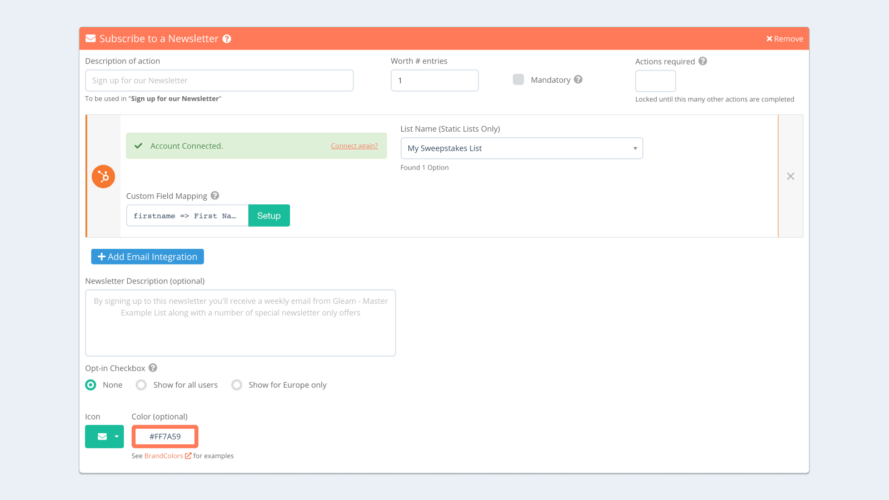Image resolution: width=889 pixels, height=500 pixels.
Task: Click the envelope icon in the action header
Action: pos(91,38)
